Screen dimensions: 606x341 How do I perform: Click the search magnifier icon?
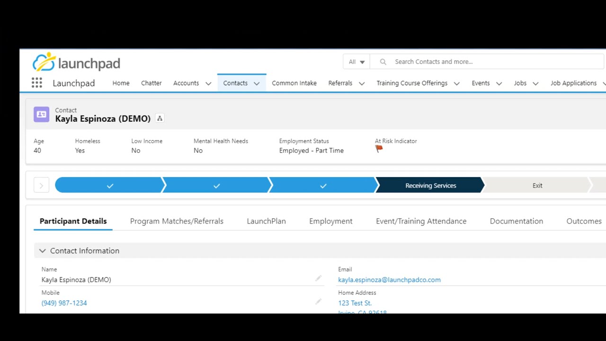383,62
